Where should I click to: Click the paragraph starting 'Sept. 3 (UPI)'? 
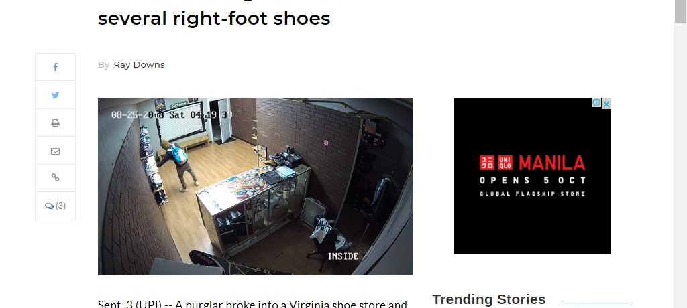(x=252, y=303)
